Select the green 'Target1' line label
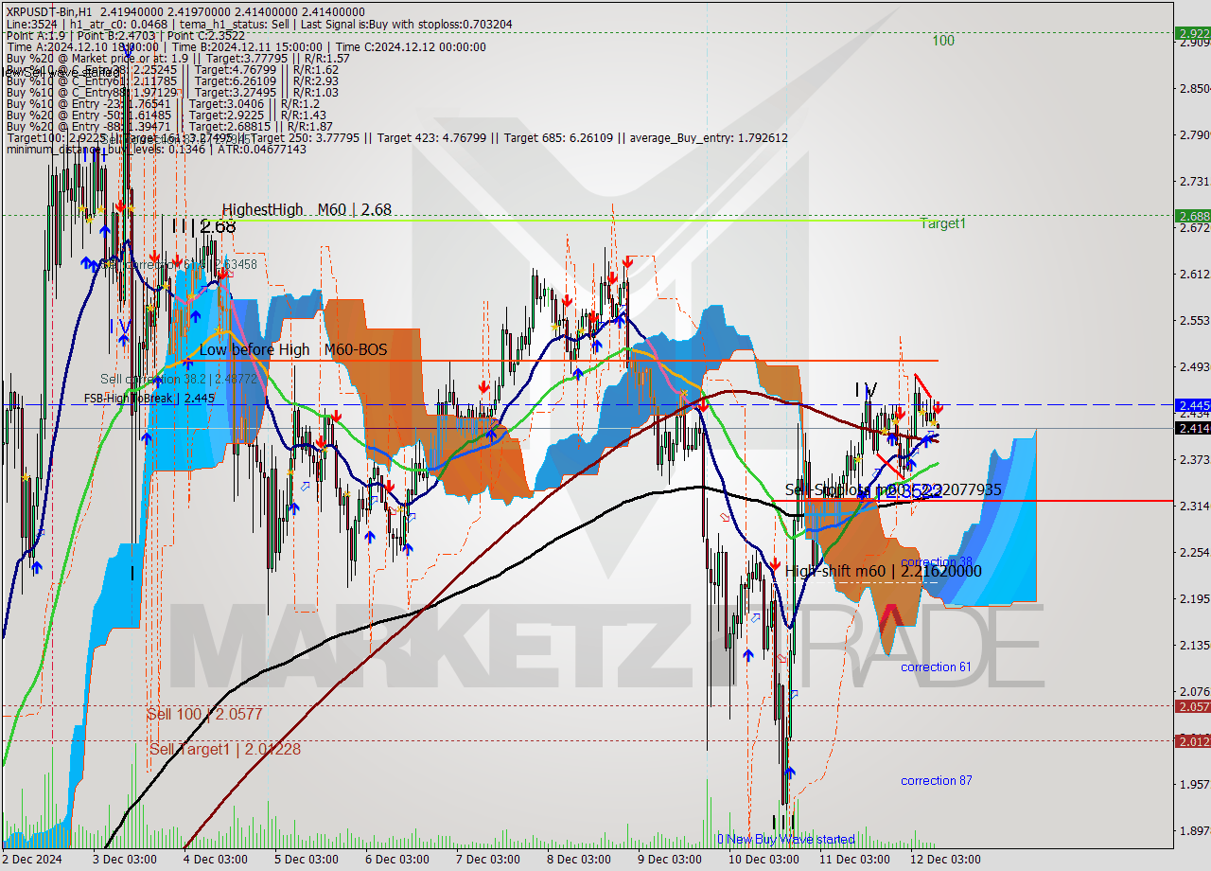 coord(943,223)
